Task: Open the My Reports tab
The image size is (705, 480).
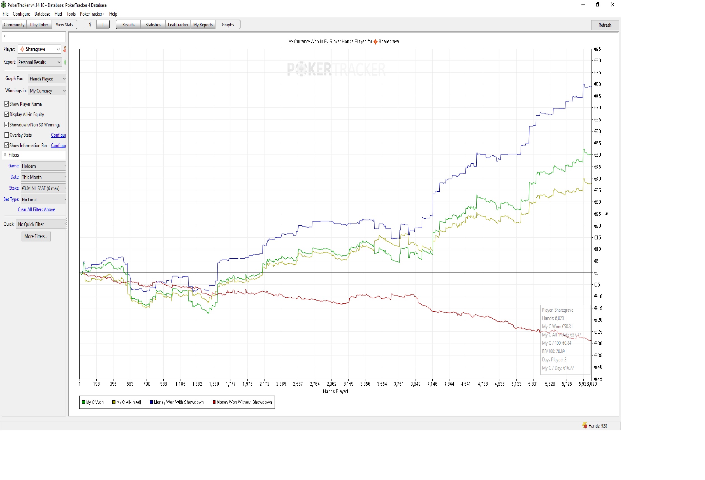Action: point(203,25)
